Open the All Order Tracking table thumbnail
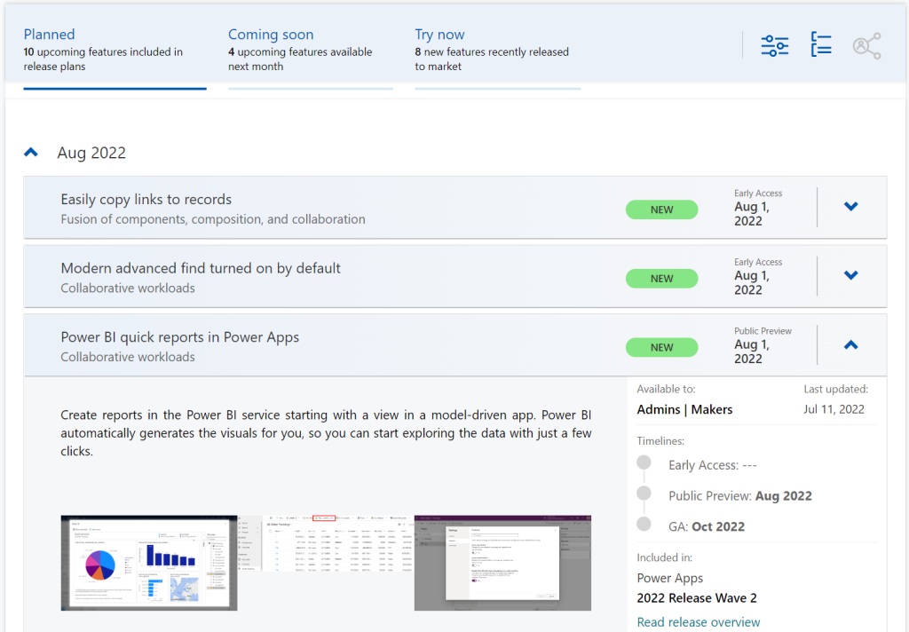 326,544
